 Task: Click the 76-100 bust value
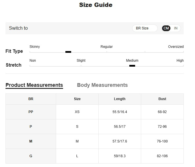(x=162, y=141)
